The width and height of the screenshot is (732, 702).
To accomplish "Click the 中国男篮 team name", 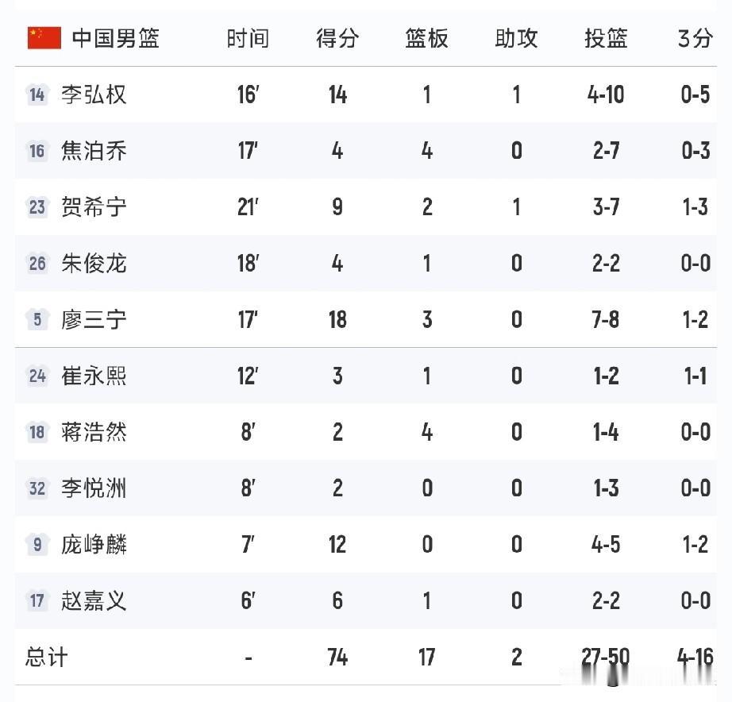I will [x=116, y=38].
